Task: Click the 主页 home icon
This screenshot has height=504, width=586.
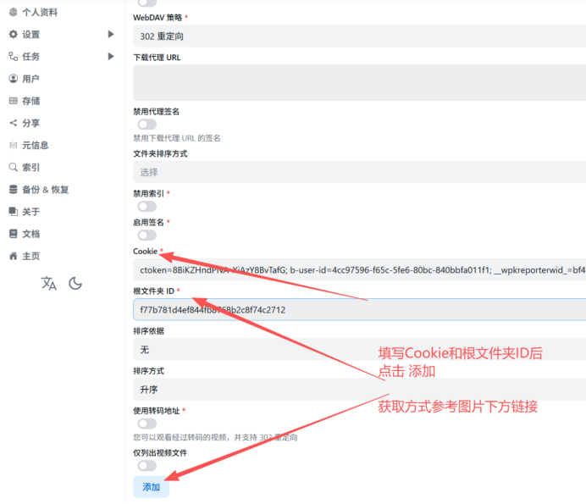Action: point(13,256)
